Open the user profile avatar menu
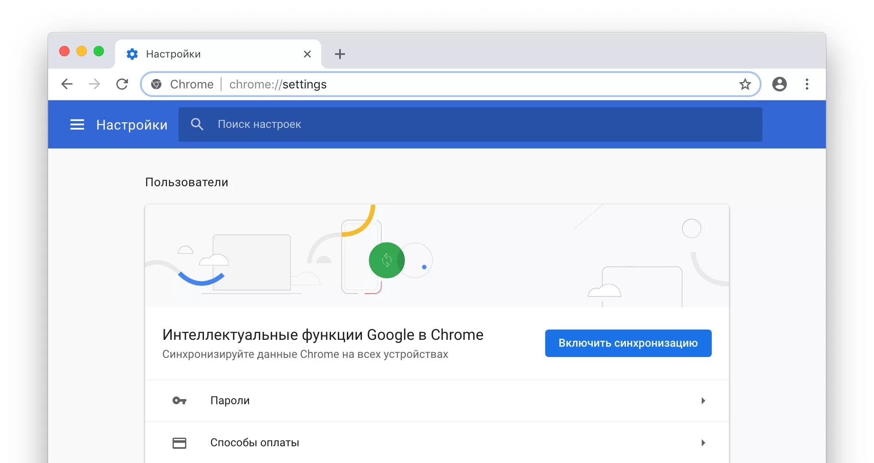 pyautogui.click(x=780, y=84)
